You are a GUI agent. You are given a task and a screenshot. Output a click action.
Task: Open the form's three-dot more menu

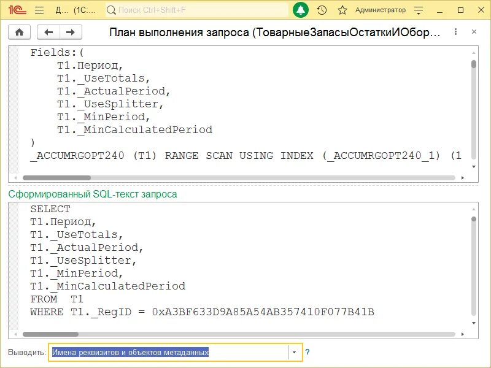pyautogui.click(x=455, y=32)
